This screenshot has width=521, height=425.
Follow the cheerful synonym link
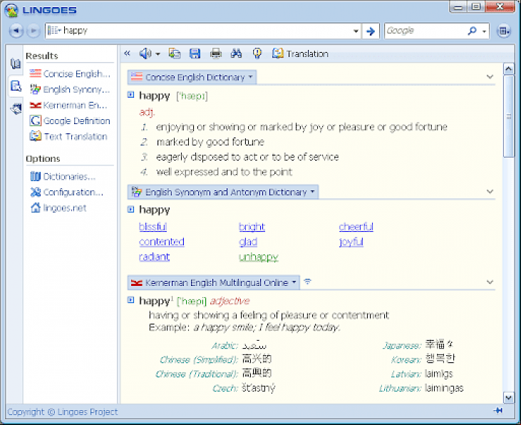[356, 227]
